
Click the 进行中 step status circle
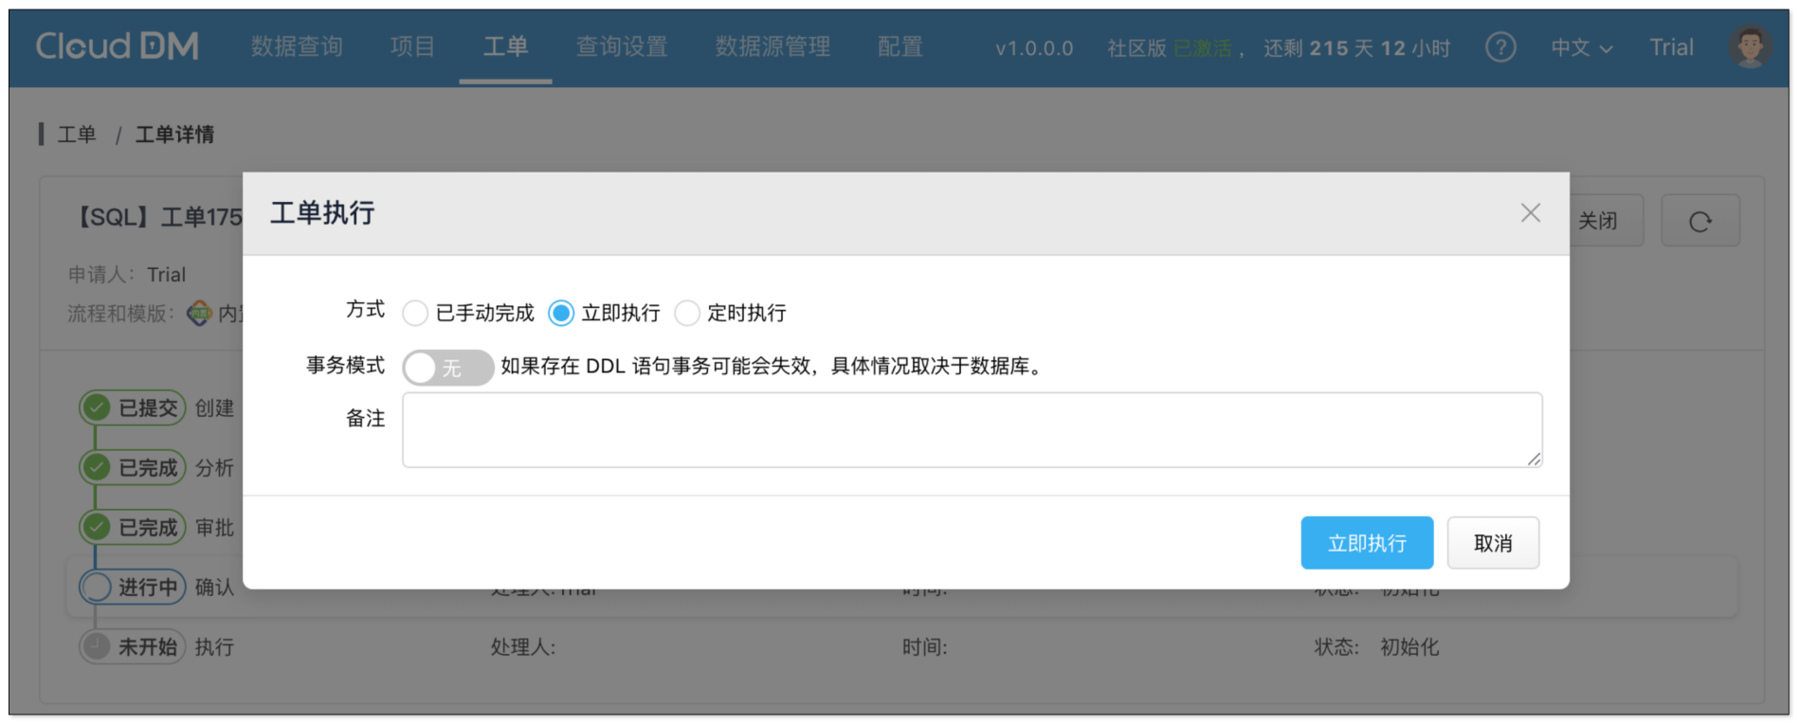pyautogui.click(x=96, y=588)
